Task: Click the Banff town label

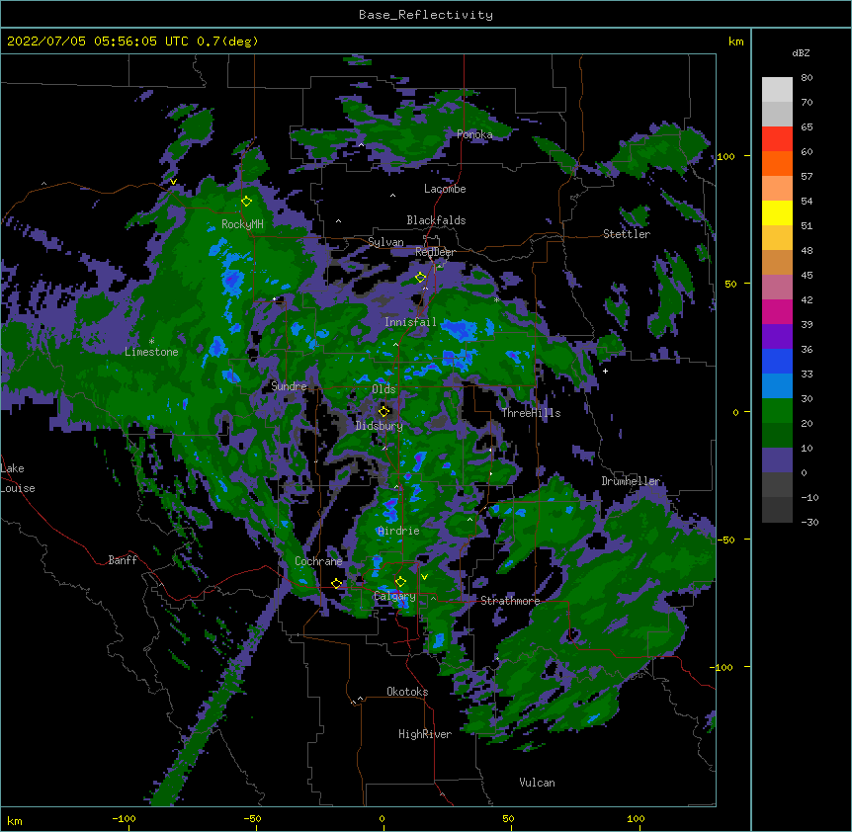Action: coord(123,560)
